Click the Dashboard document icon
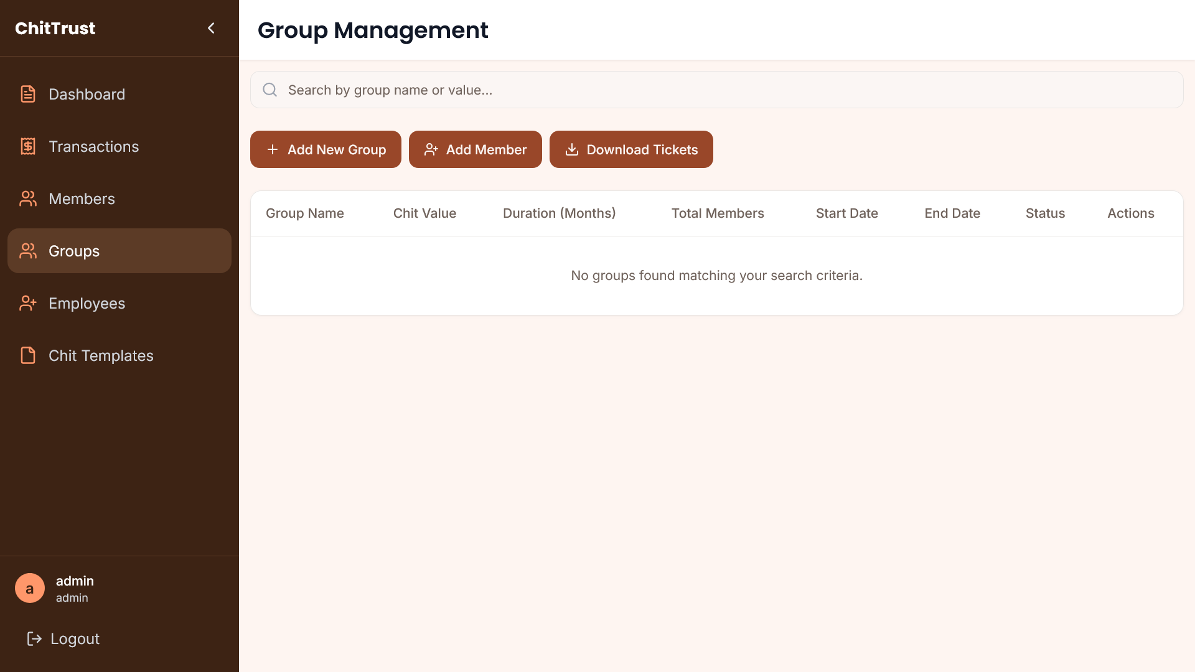Viewport: 1195px width, 672px height. click(x=28, y=94)
